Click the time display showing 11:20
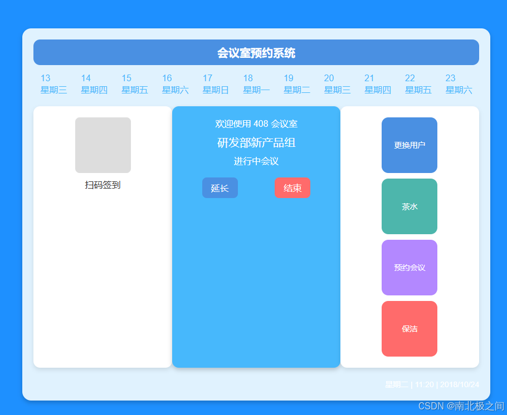Viewport: 507px width, 415px height. (422, 384)
